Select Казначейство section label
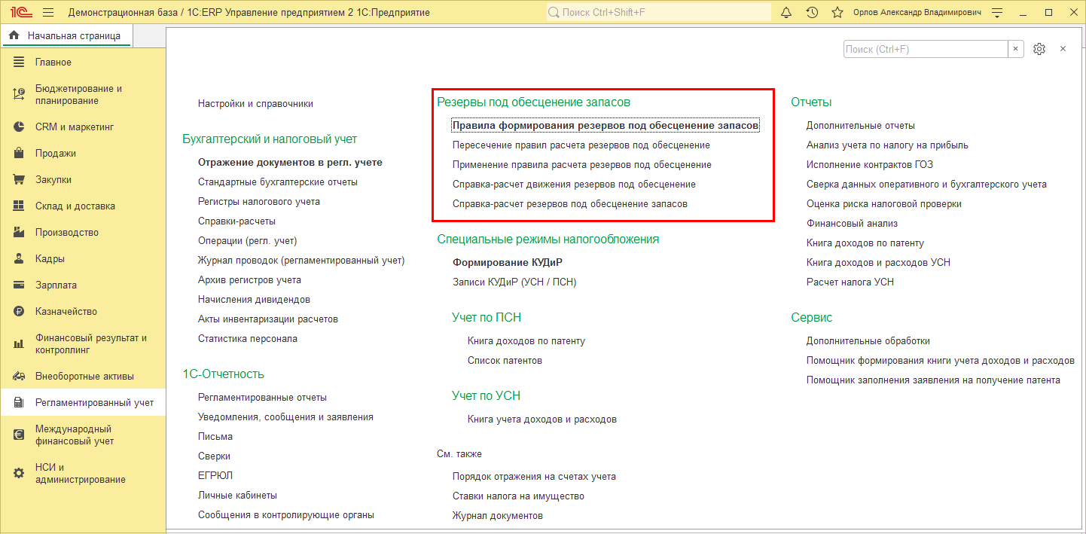1086x534 pixels. tap(66, 312)
